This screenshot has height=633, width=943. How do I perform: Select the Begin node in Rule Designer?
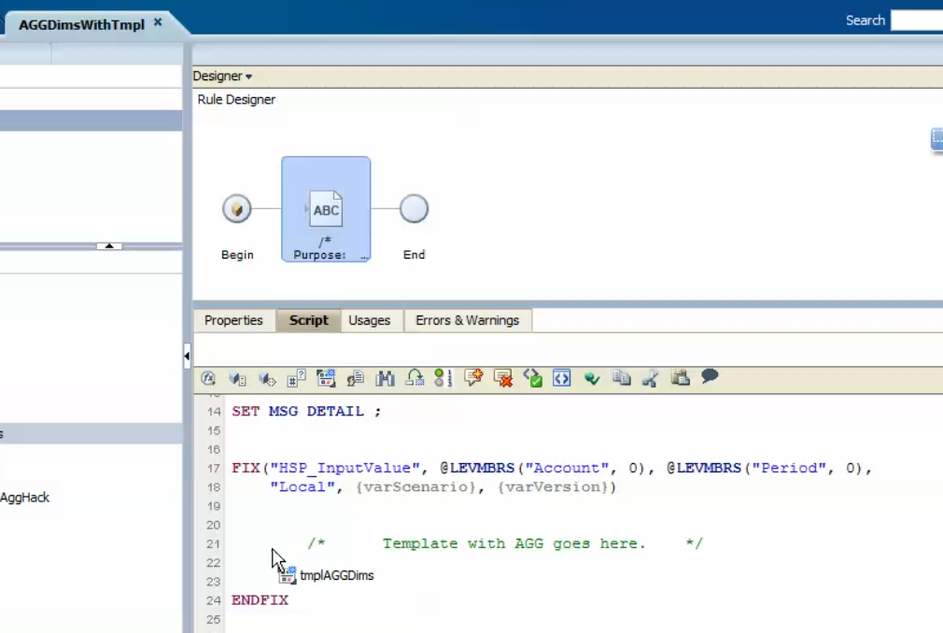pos(237,209)
